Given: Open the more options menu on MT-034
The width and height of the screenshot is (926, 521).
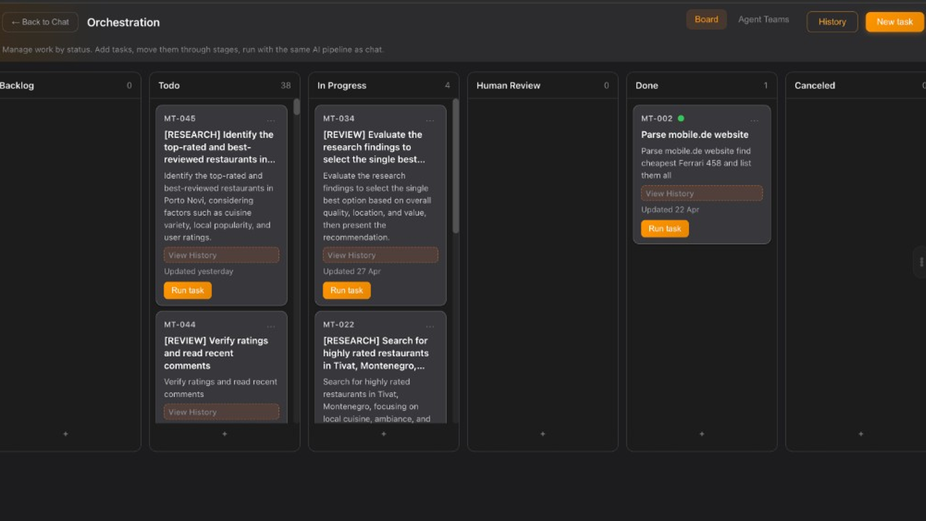Looking at the screenshot, I should (x=430, y=120).
